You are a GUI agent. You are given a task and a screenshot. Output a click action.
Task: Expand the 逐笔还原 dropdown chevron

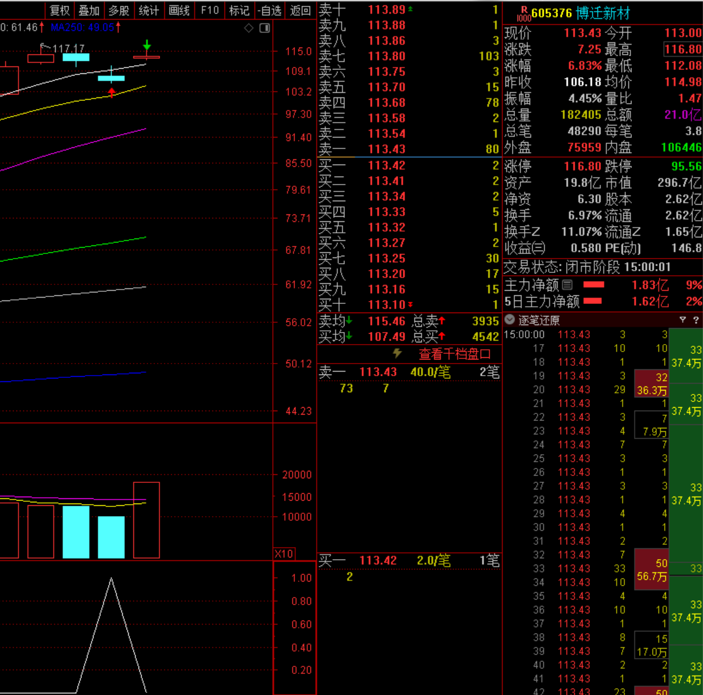pos(509,320)
